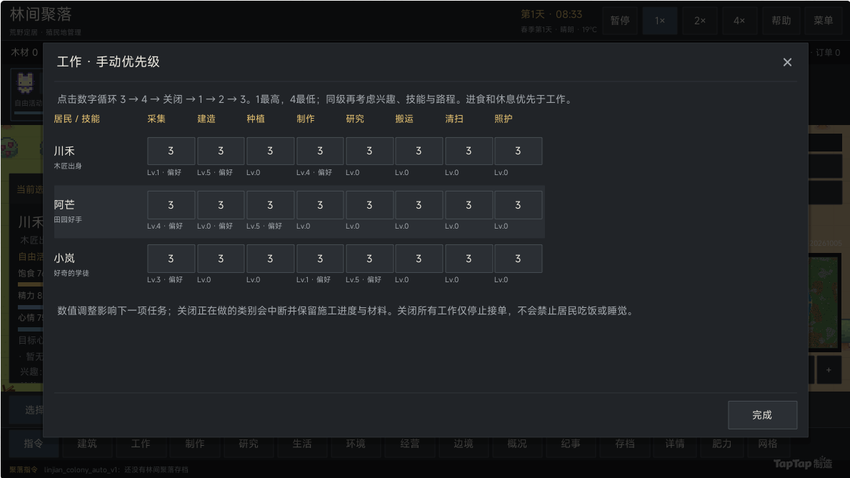
Task: Open the 菜单 menu
Action: [823, 21]
